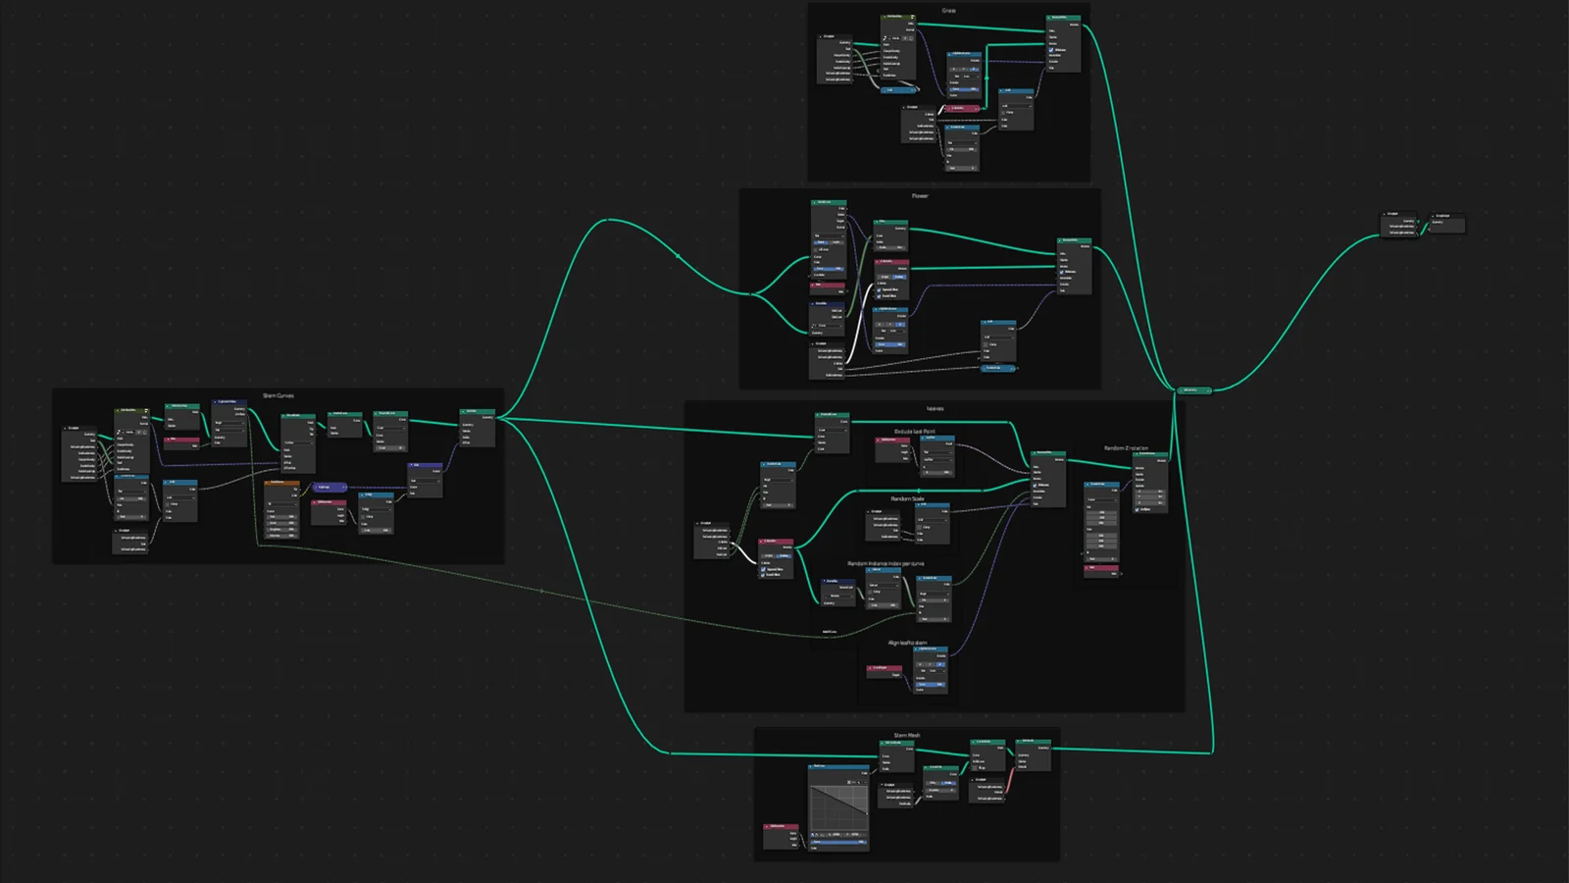Select the orange-headed node in Stem Curves frame
The width and height of the screenshot is (1569, 883).
[281, 482]
